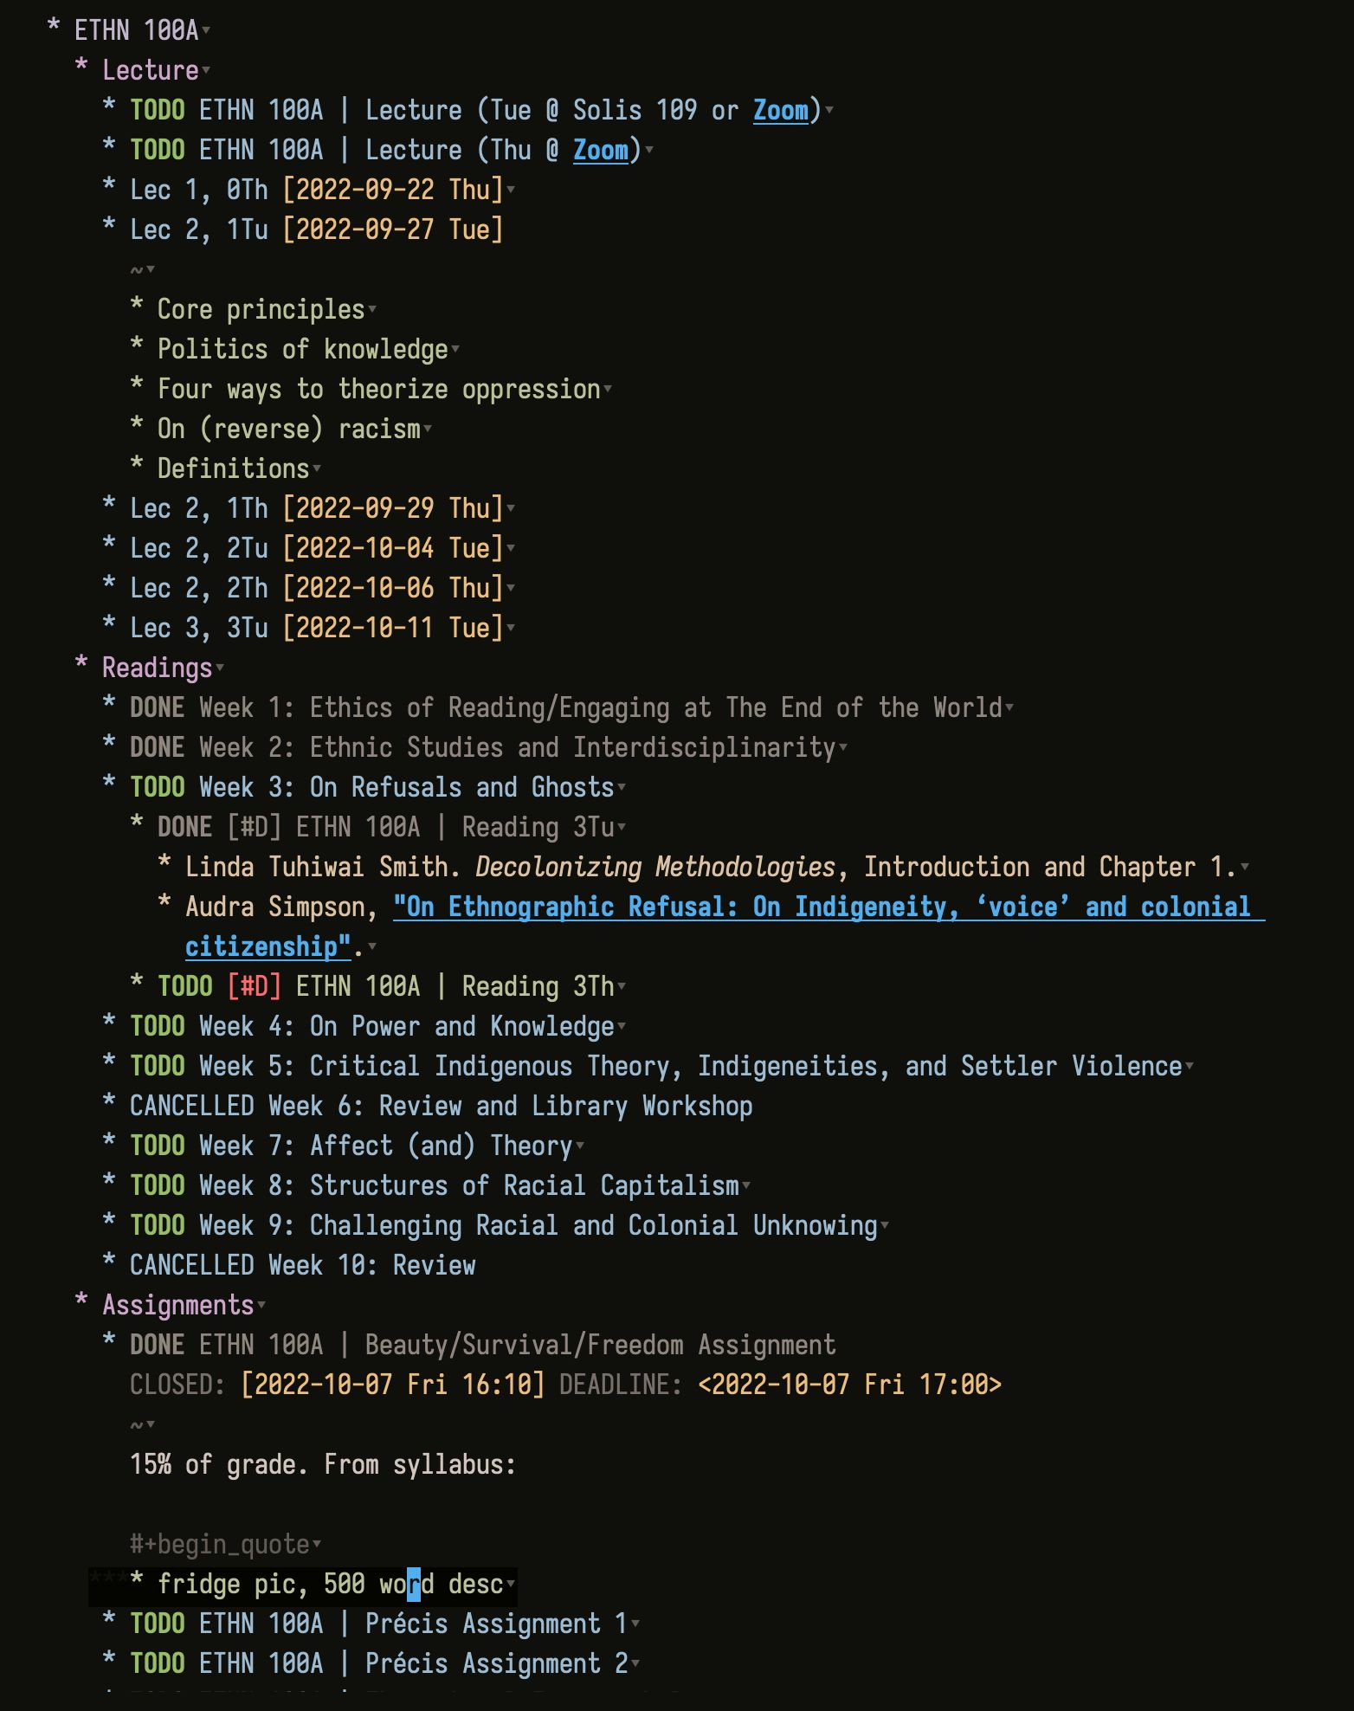
Task: Click the DEADLINE timestamp 2022-10-07 Fri 17:00
Action: coord(849,1385)
